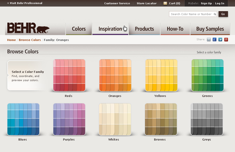Open Cart (0) link
Screen dimensions: 235x152
(x=174, y=3)
